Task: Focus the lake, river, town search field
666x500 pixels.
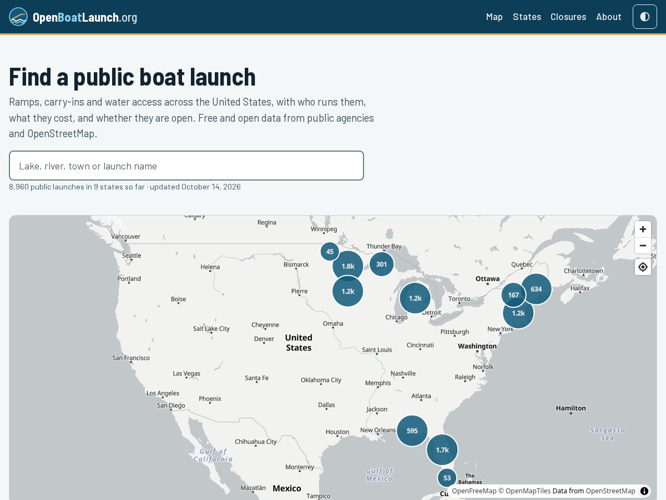Action: [186, 166]
